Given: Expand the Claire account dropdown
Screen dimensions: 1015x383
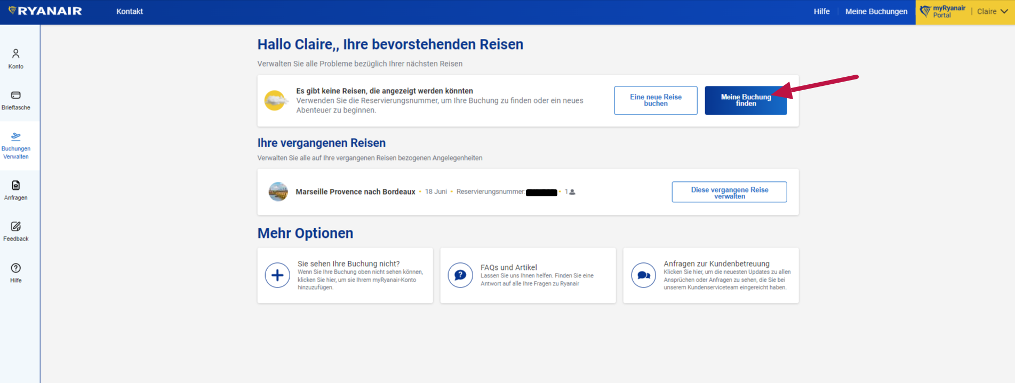Looking at the screenshot, I should coord(992,11).
